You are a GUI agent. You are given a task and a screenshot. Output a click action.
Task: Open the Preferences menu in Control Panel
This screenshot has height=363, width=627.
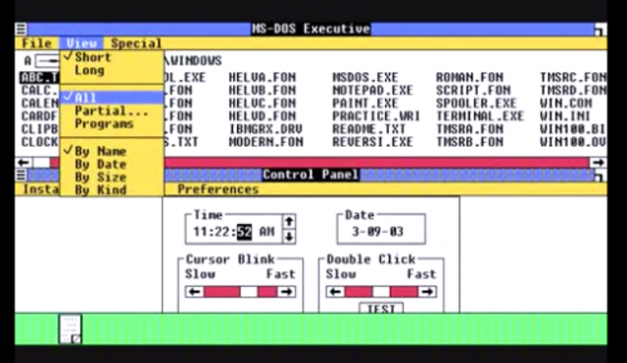pyautogui.click(x=217, y=189)
